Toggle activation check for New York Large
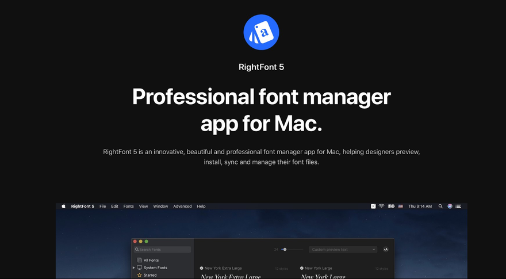Screen dimensions: 506x279 pyautogui.click(x=302, y=268)
